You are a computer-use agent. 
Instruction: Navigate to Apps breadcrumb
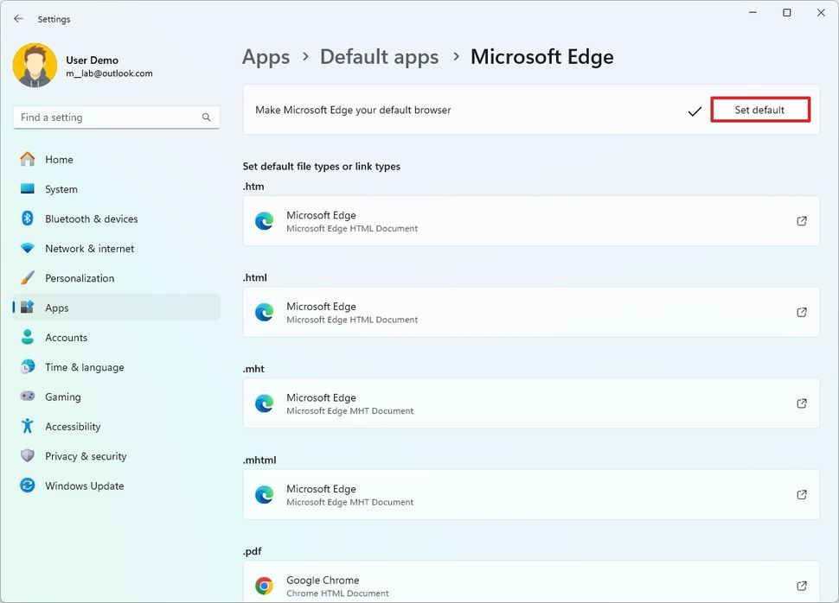pyautogui.click(x=266, y=57)
